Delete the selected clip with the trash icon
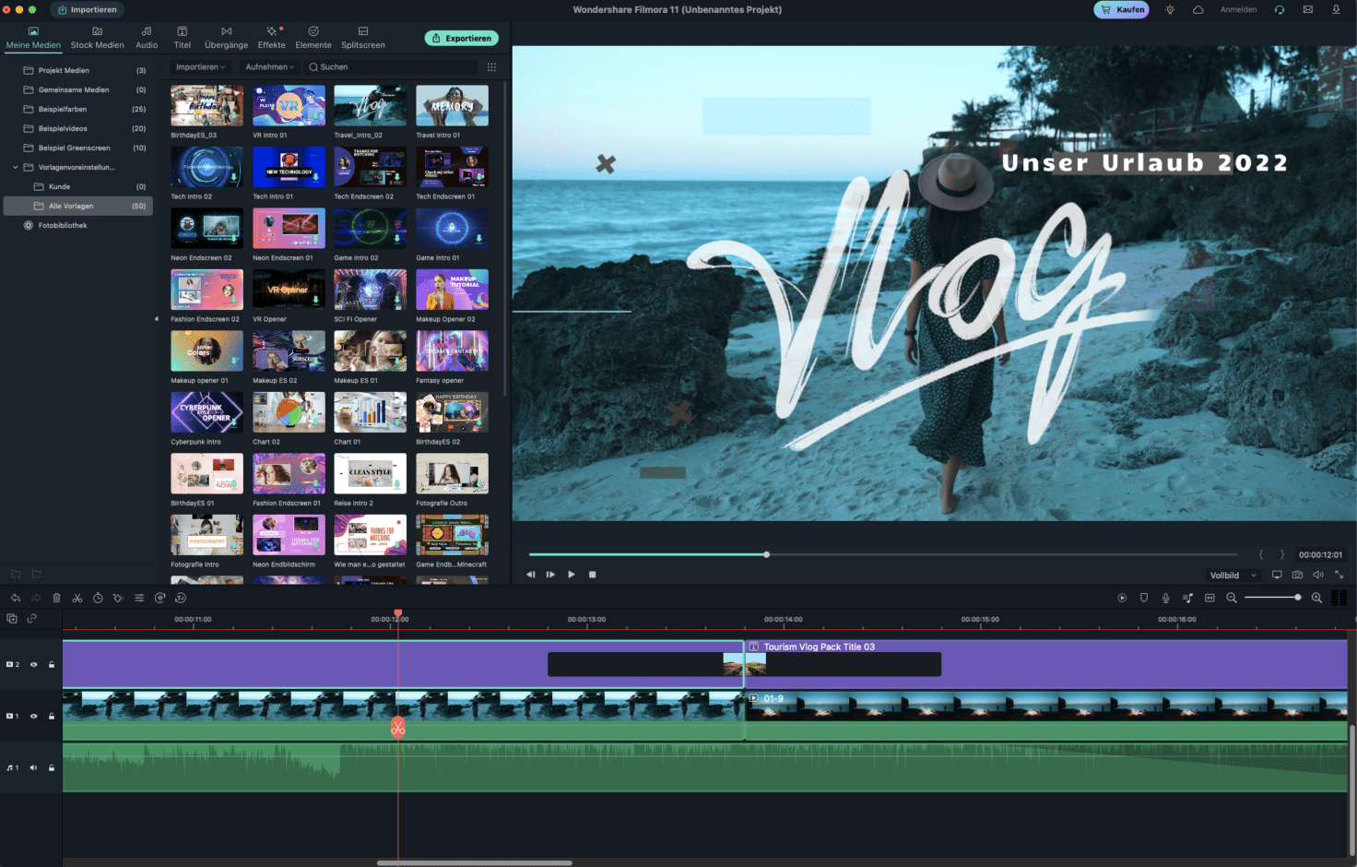Viewport: 1357px width, 867px height. (x=56, y=598)
